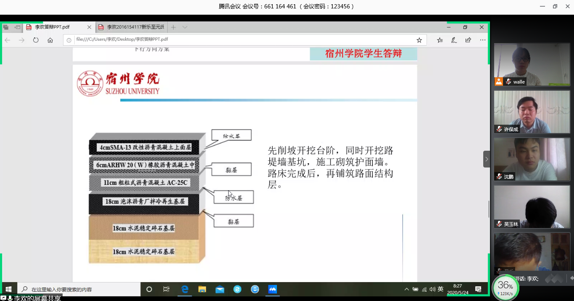Open the Edge favorites hub

click(x=440, y=40)
